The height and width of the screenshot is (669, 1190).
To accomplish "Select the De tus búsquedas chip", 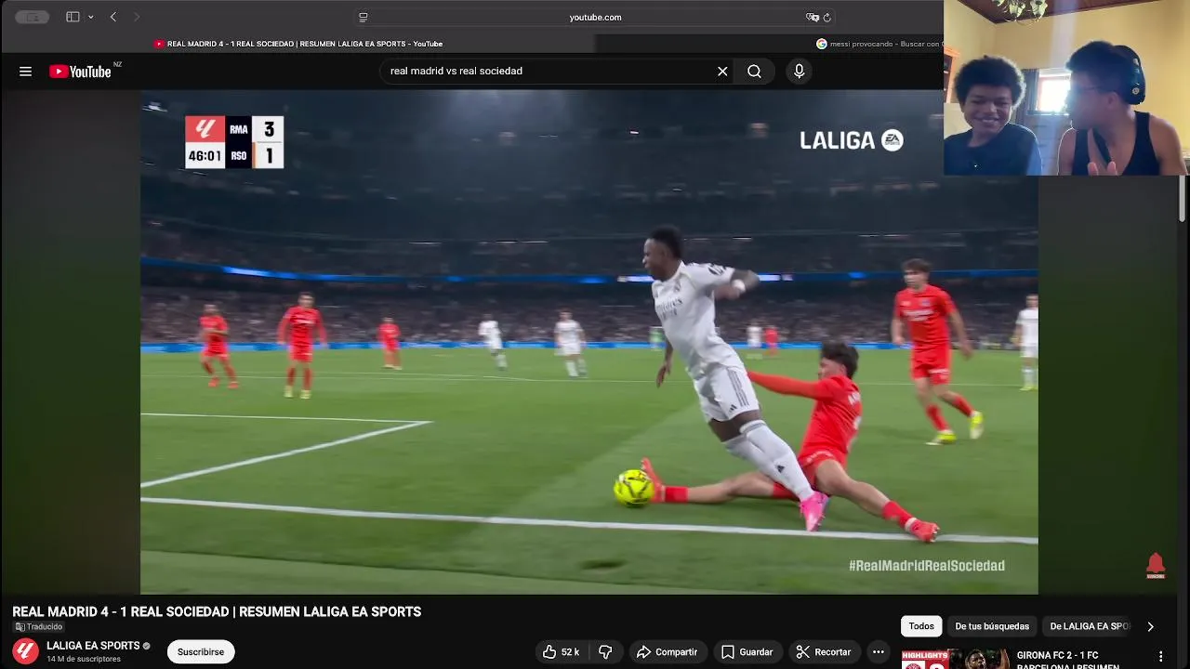I will pos(992,626).
